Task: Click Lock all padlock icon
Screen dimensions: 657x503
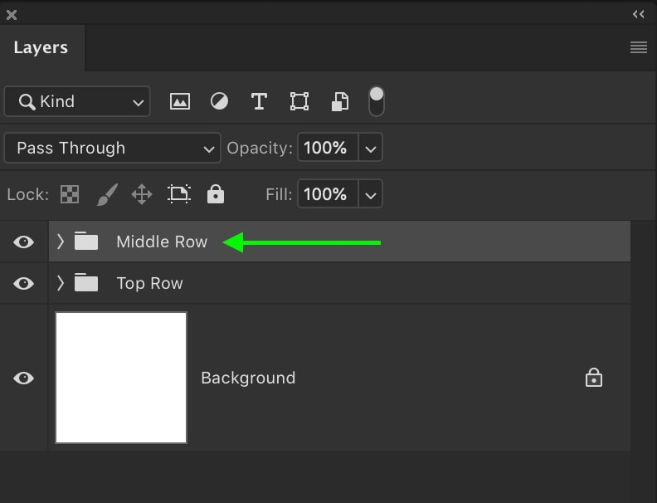Action: [216, 194]
